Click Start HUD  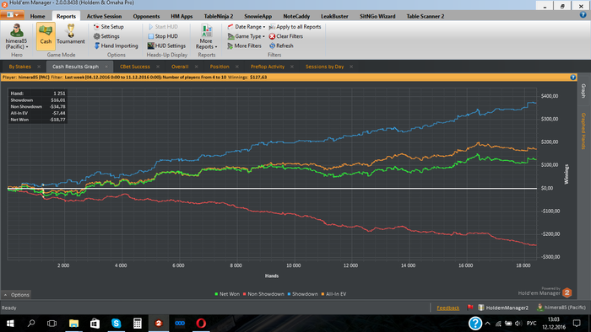(163, 27)
